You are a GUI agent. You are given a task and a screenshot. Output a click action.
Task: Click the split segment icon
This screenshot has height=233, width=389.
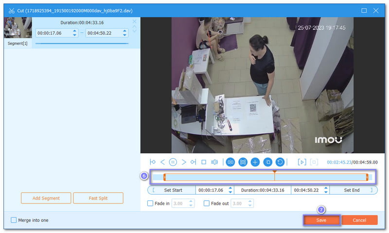[230, 162]
